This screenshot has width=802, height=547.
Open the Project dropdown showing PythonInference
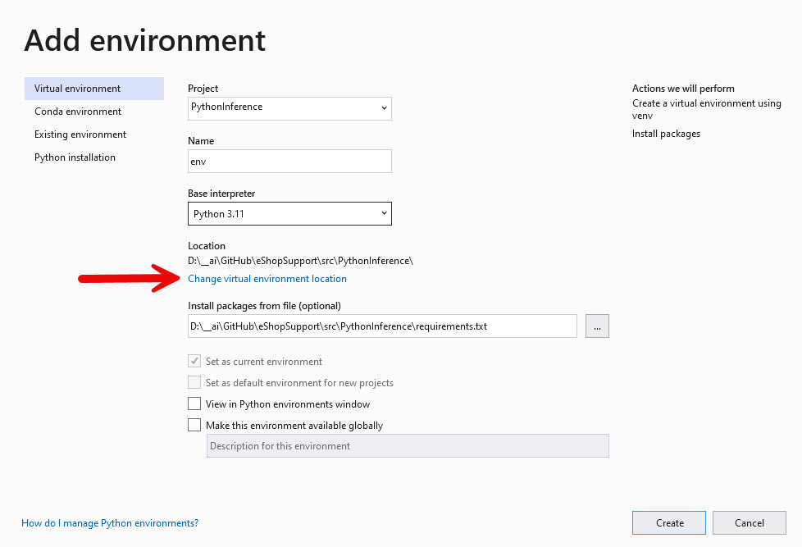click(289, 108)
